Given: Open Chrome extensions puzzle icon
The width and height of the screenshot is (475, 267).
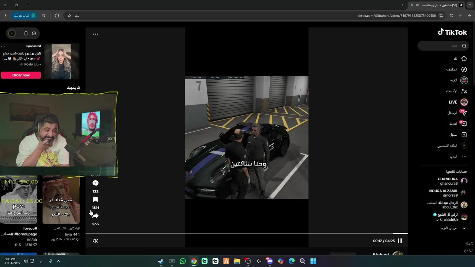Looking at the screenshot, I should 57,16.
